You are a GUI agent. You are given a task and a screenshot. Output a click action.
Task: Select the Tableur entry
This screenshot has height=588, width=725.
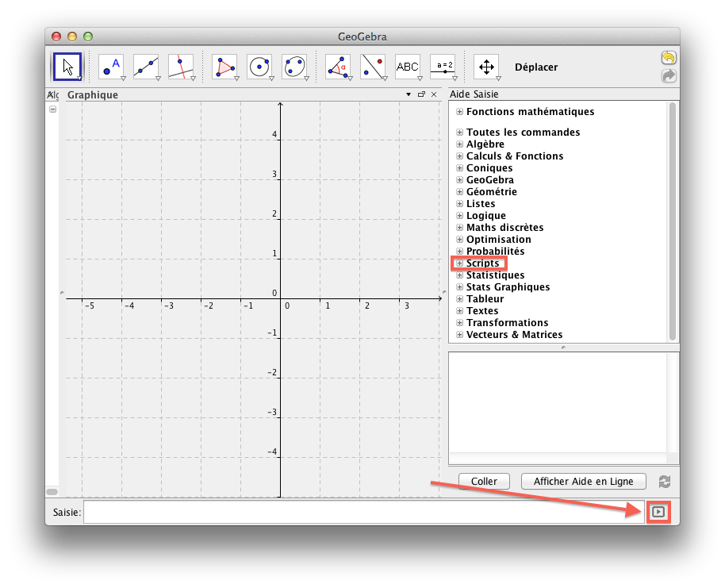point(485,299)
